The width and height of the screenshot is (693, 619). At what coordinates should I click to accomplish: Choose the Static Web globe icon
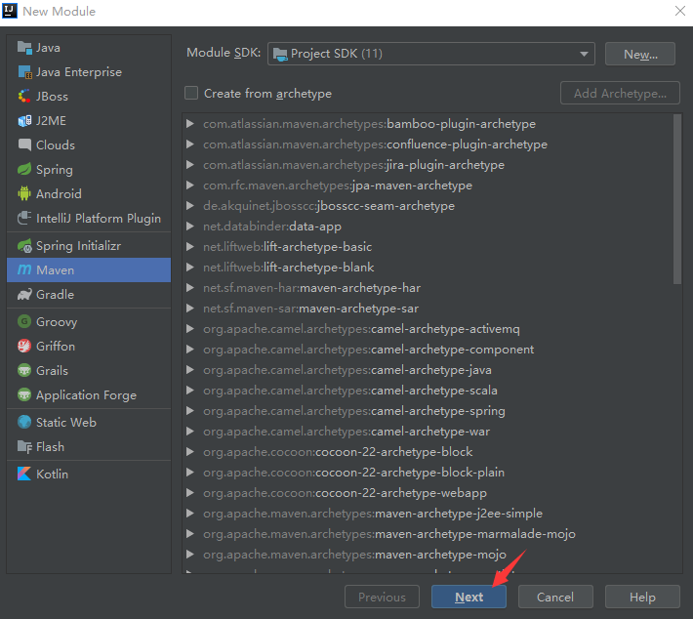pyautogui.click(x=24, y=422)
